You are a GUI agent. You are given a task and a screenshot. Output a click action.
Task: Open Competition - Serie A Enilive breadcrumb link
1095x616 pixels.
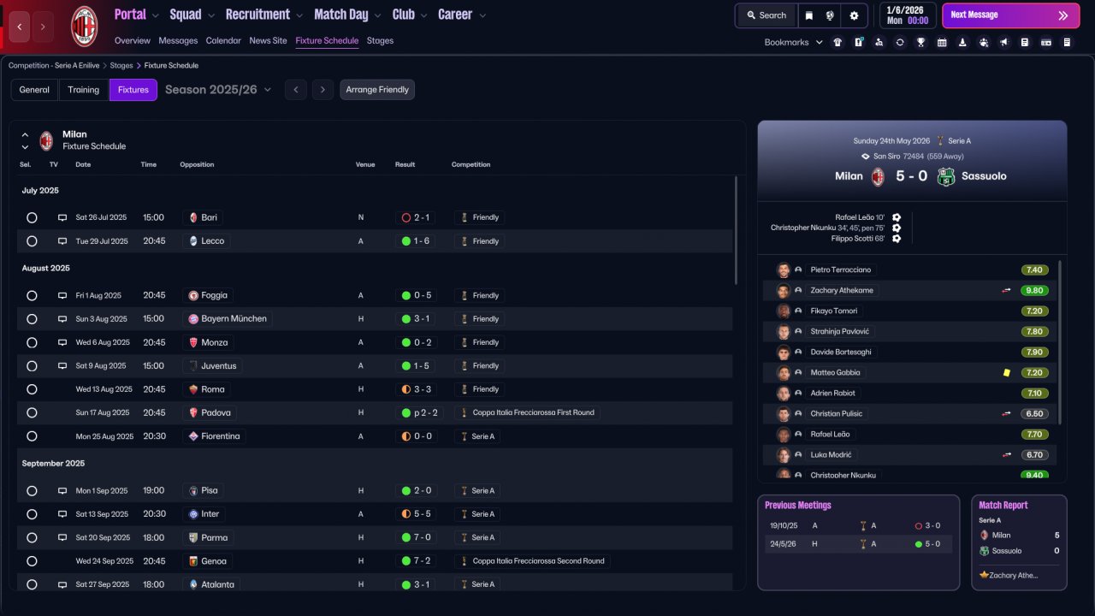point(56,65)
